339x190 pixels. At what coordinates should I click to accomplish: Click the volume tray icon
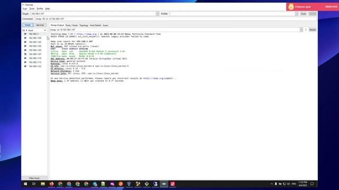coord(288,184)
